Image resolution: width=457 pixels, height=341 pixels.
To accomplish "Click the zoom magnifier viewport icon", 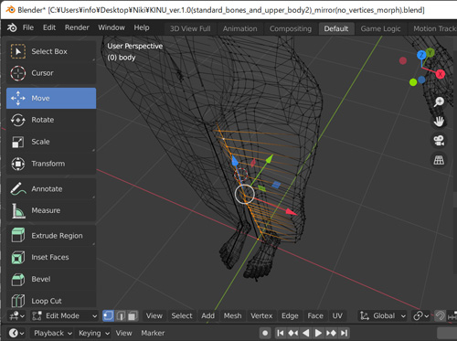I will [x=439, y=101].
